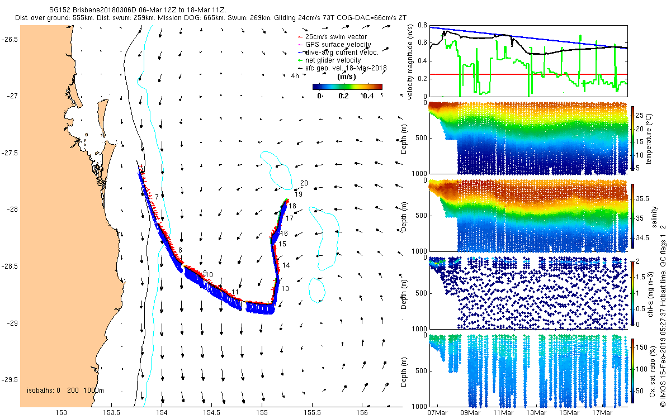Viewport: 671px width, 419px height.
Task: Click the '153.5' longitude tick label
Action: (112, 412)
